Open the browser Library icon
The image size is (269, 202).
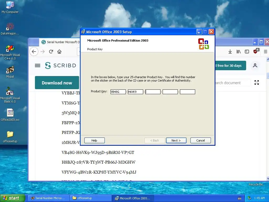[x=239, y=52]
